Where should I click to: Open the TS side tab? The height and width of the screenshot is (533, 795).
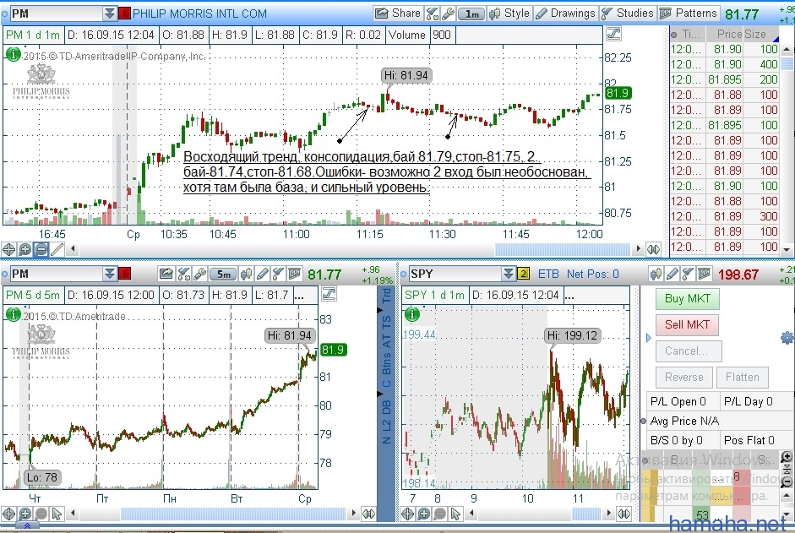[386, 323]
